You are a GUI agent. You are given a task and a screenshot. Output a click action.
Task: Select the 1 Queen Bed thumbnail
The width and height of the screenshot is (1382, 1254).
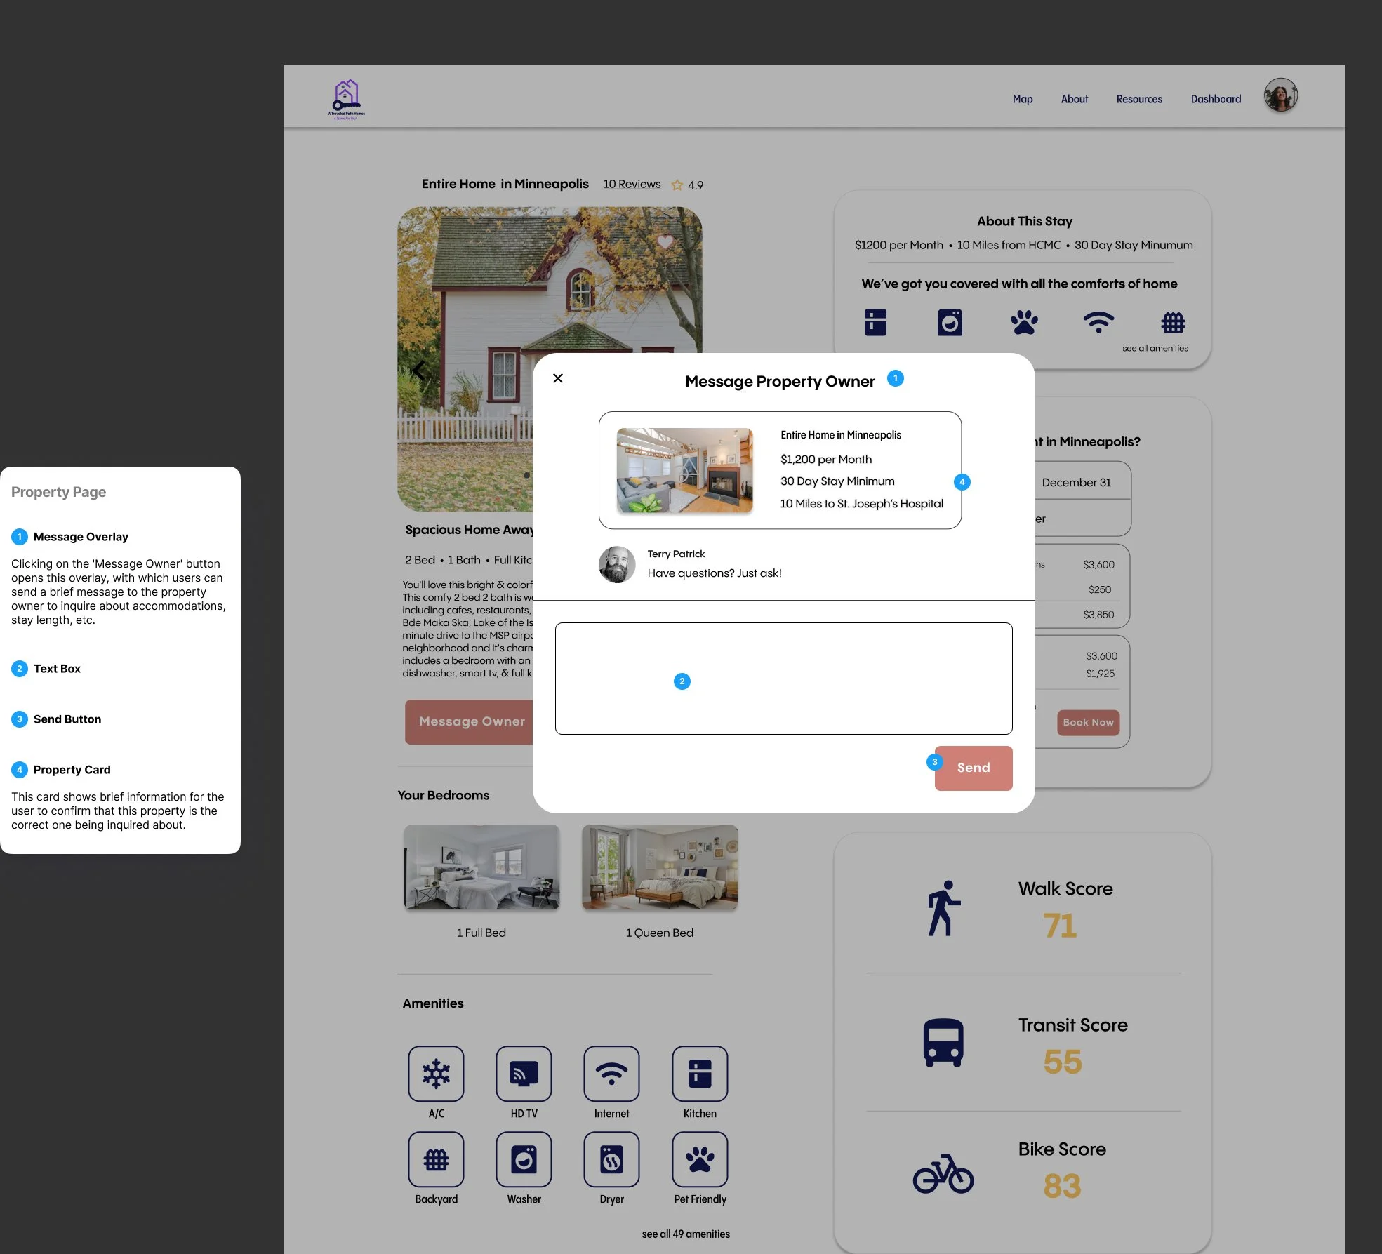point(660,867)
